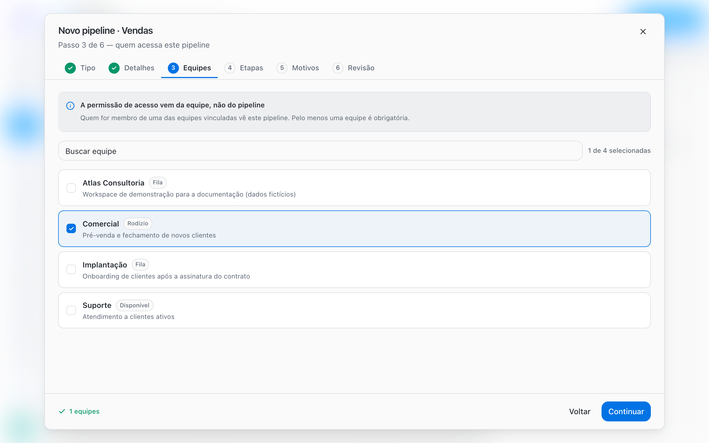Go to the Etapas step tab
The width and height of the screenshot is (709, 443).
[244, 68]
